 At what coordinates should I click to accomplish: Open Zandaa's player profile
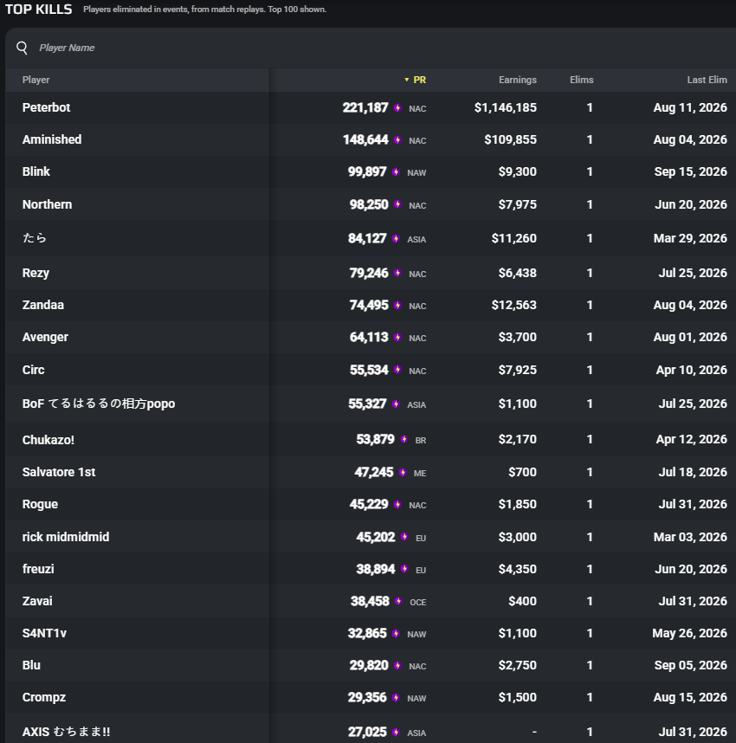(43, 305)
